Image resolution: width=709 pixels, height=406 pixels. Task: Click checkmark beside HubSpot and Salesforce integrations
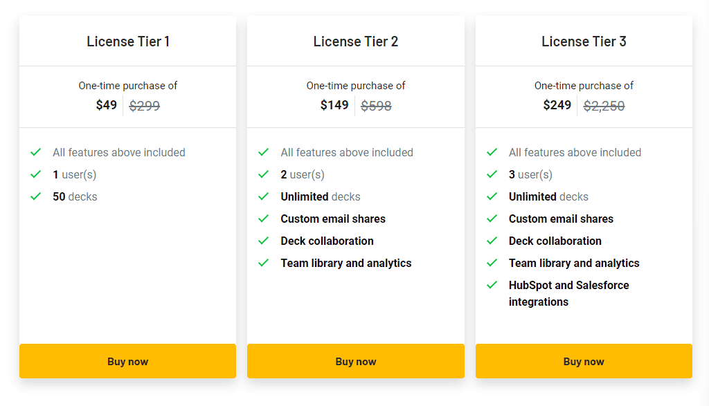(492, 285)
